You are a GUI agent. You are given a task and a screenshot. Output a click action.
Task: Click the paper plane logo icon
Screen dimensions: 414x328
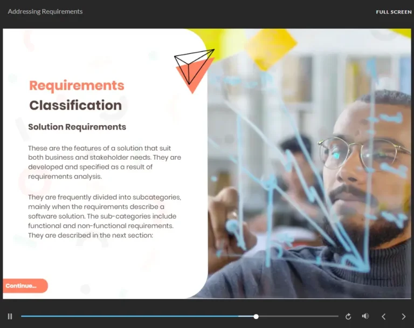pos(193,64)
